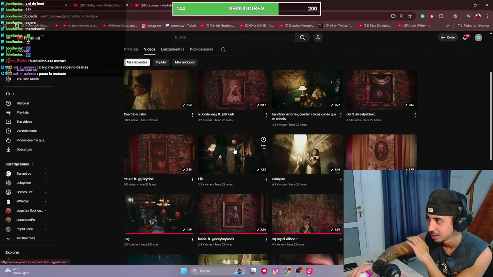Viewport: 493px width, 277px height.
Task: Open options menu for xq soy el villano
Action: coord(340,239)
